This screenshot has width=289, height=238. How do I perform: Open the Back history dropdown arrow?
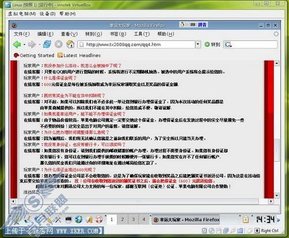pos(24,44)
